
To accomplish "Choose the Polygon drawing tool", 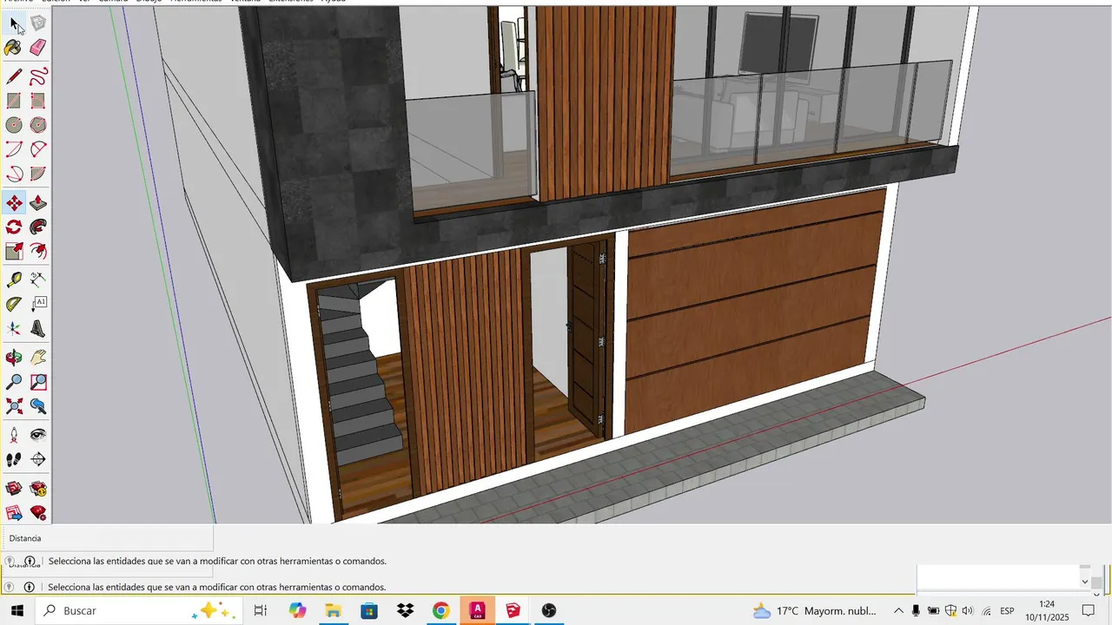I will pyautogui.click(x=38, y=126).
